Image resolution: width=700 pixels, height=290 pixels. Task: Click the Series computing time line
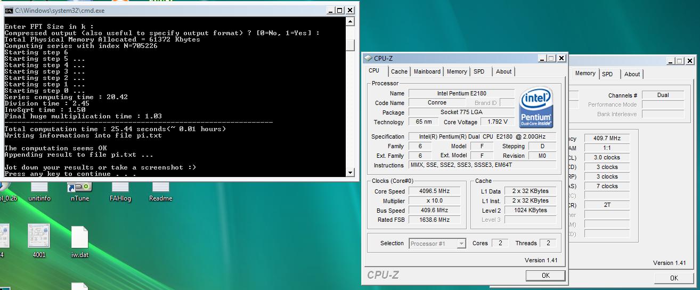click(66, 97)
